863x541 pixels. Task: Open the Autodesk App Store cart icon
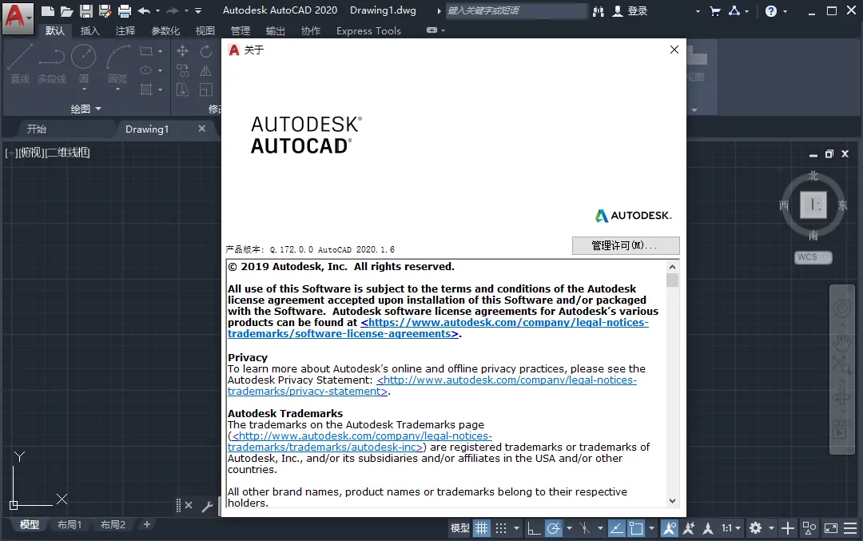[x=715, y=10]
